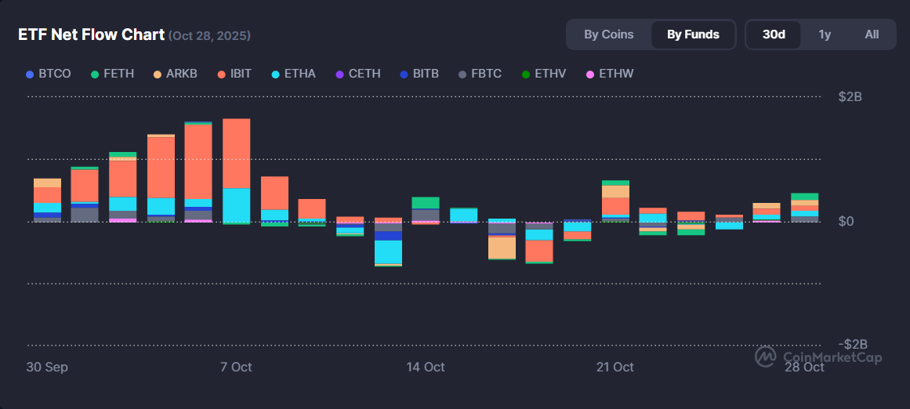Toggle the FETH legend series
The width and height of the screenshot is (910, 409).
pyautogui.click(x=112, y=74)
